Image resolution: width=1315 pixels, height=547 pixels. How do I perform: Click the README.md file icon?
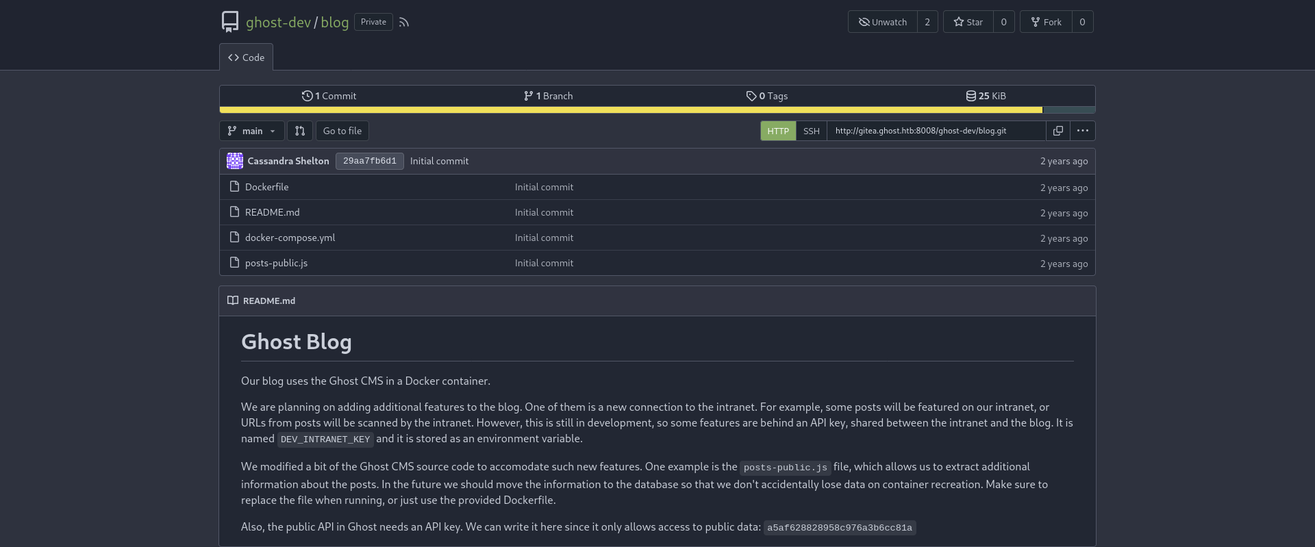click(234, 212)
